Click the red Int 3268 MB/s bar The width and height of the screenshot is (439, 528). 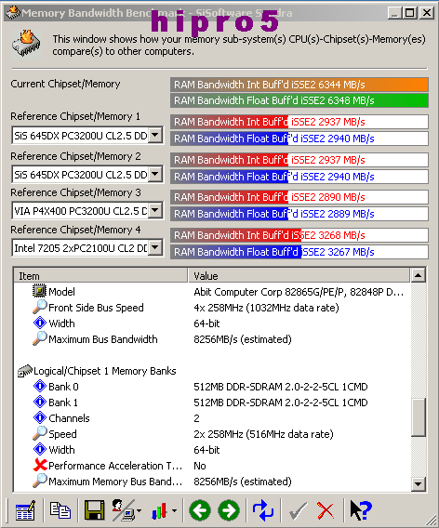(299, 235)
